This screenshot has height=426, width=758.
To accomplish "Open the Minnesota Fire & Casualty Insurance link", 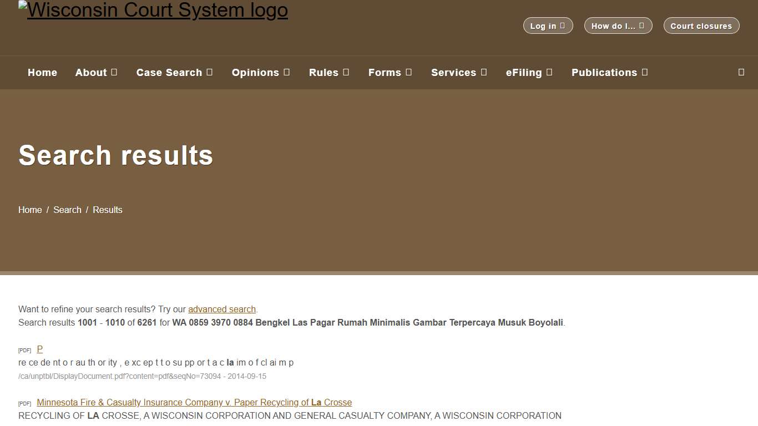I will click(194, 402).
